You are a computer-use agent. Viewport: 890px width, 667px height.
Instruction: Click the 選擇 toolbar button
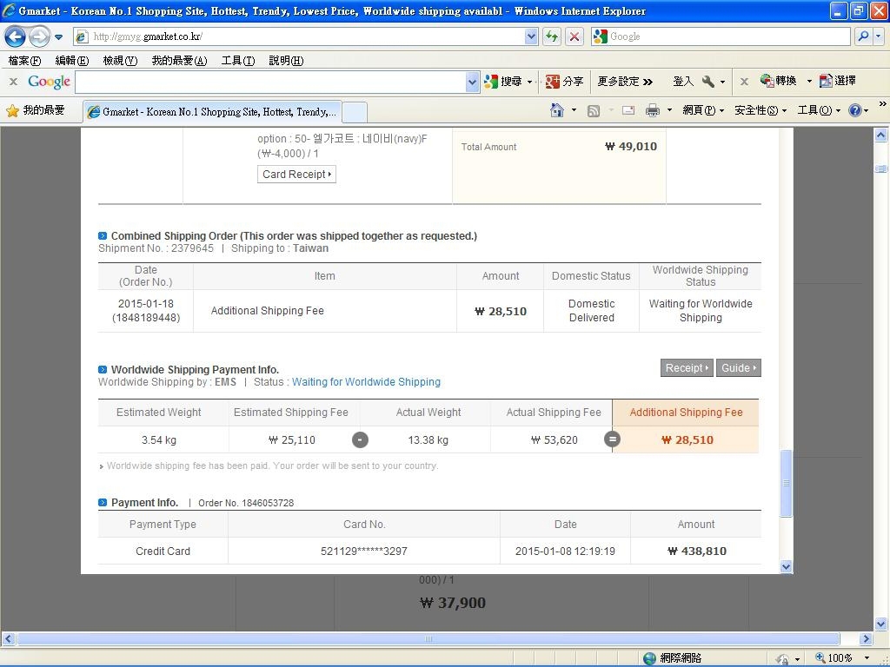(x=838, y=81)
